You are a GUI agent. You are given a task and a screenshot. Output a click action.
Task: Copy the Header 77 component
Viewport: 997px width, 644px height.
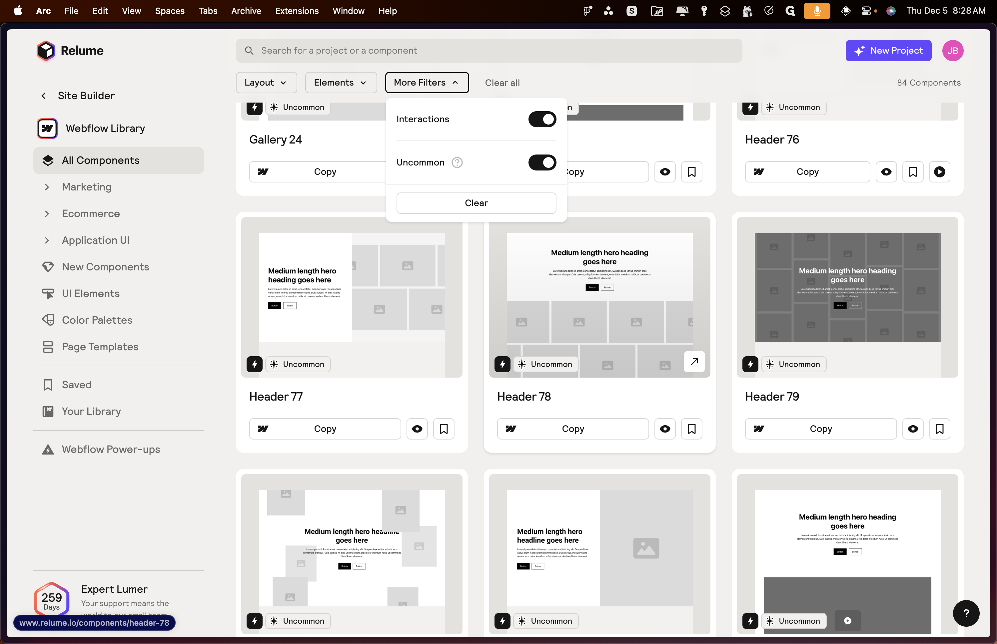[325, 429]
